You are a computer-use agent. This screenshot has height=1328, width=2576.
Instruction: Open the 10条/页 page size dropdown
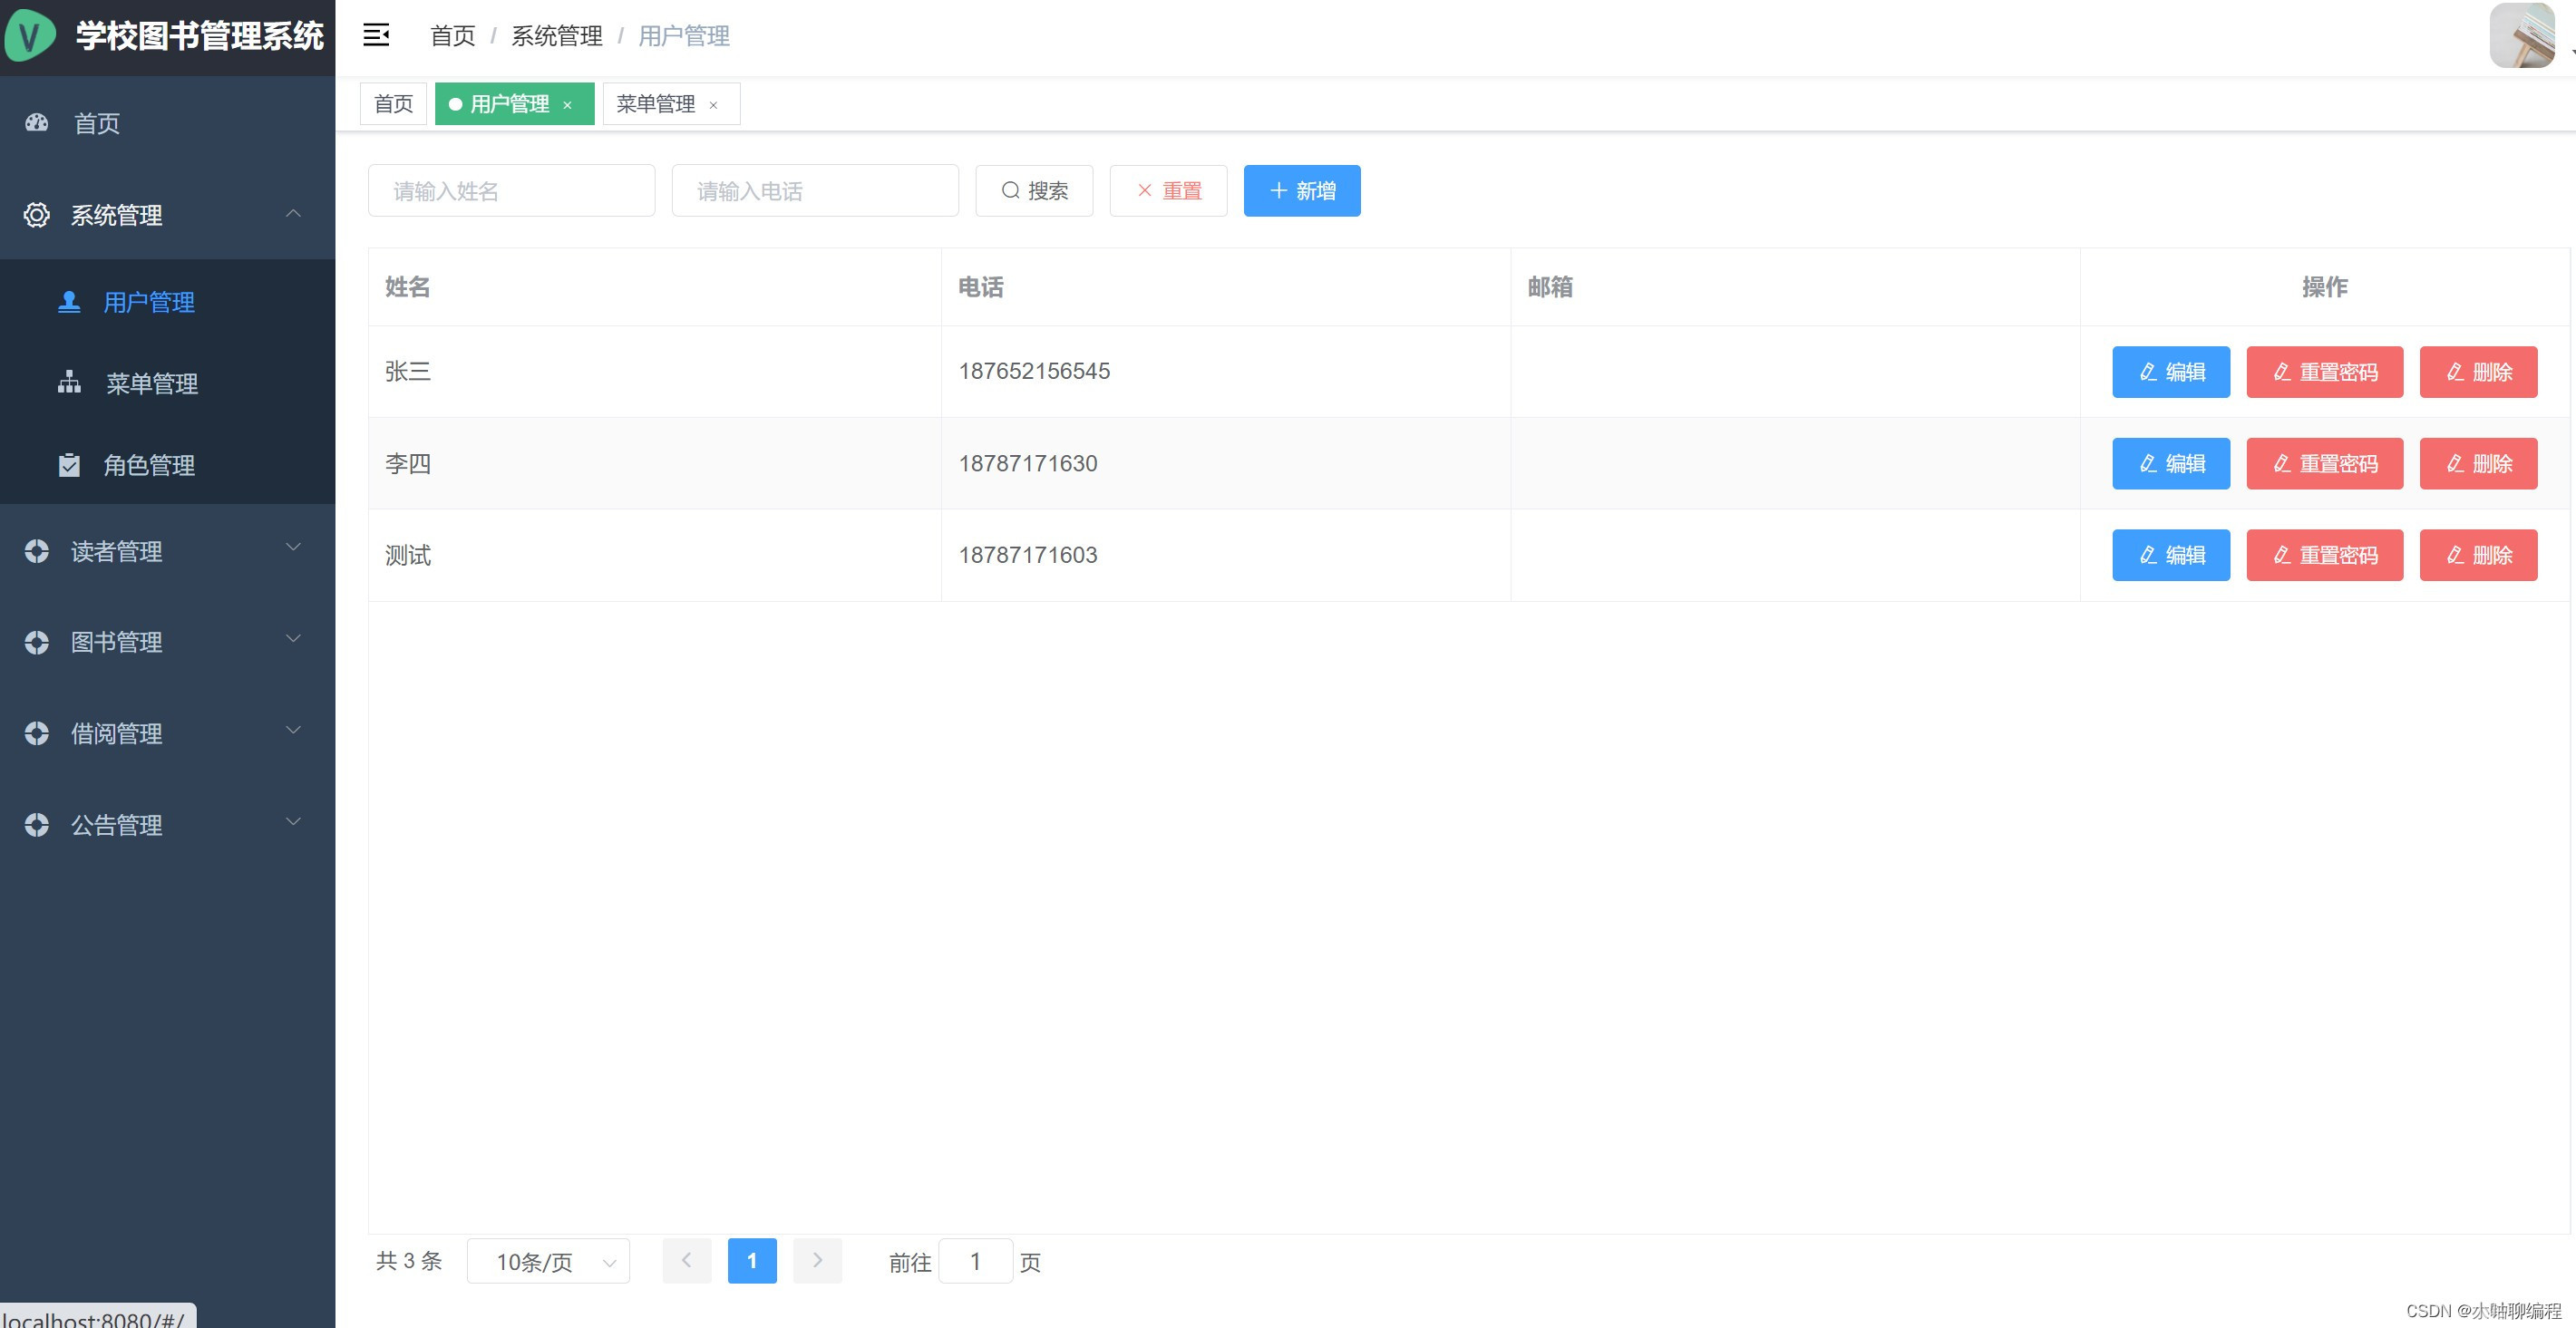(x=548, y=1261)
